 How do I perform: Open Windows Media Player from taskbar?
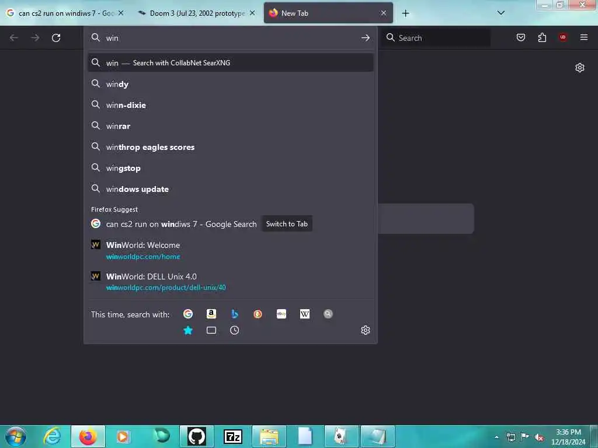click(123, 436)
